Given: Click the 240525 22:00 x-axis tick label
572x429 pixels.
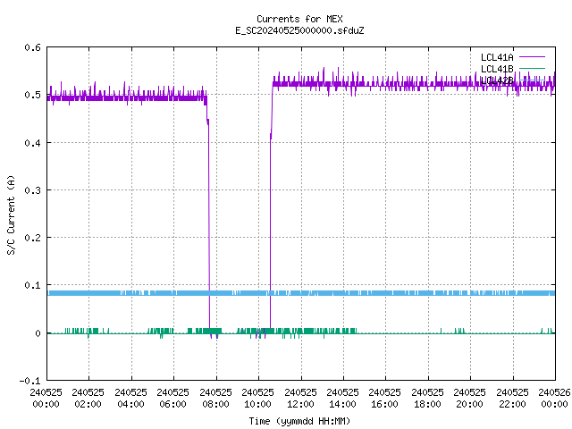Looking at the screenshot, I should point(512,398).
